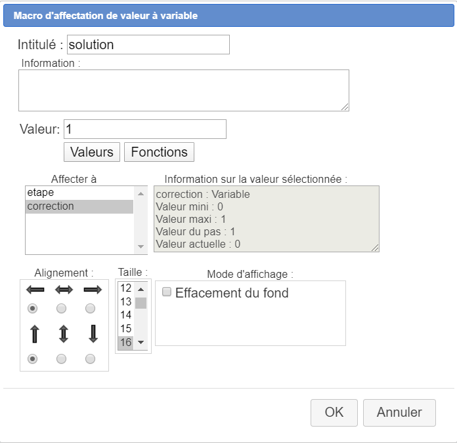This screenshot has width=457, height=443.
Task: Choose the bottom vertical alignment radio button
Action: click(x=91, y=358)
